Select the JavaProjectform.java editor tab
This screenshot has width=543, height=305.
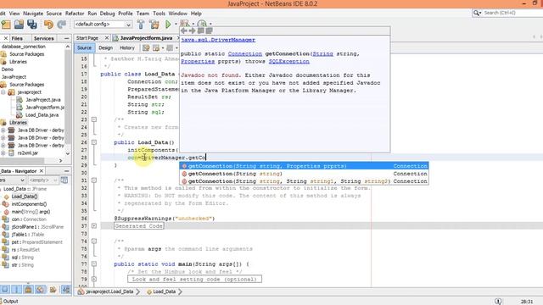[146, 38]
